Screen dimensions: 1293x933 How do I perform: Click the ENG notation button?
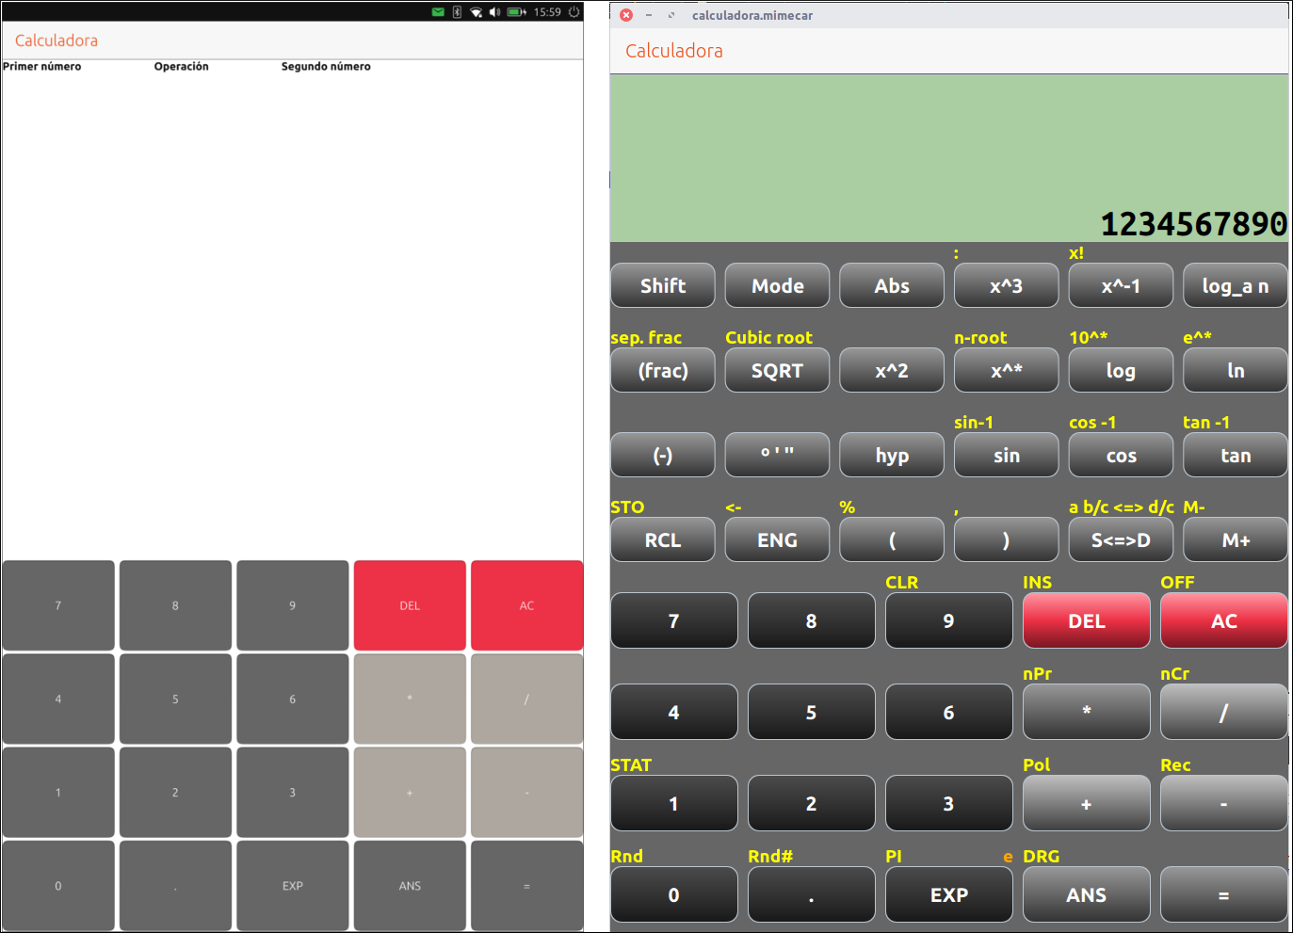(777, 539)
